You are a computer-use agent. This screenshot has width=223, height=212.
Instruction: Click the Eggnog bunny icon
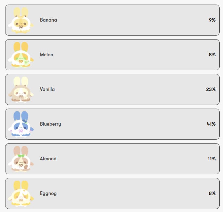[21, 193]
